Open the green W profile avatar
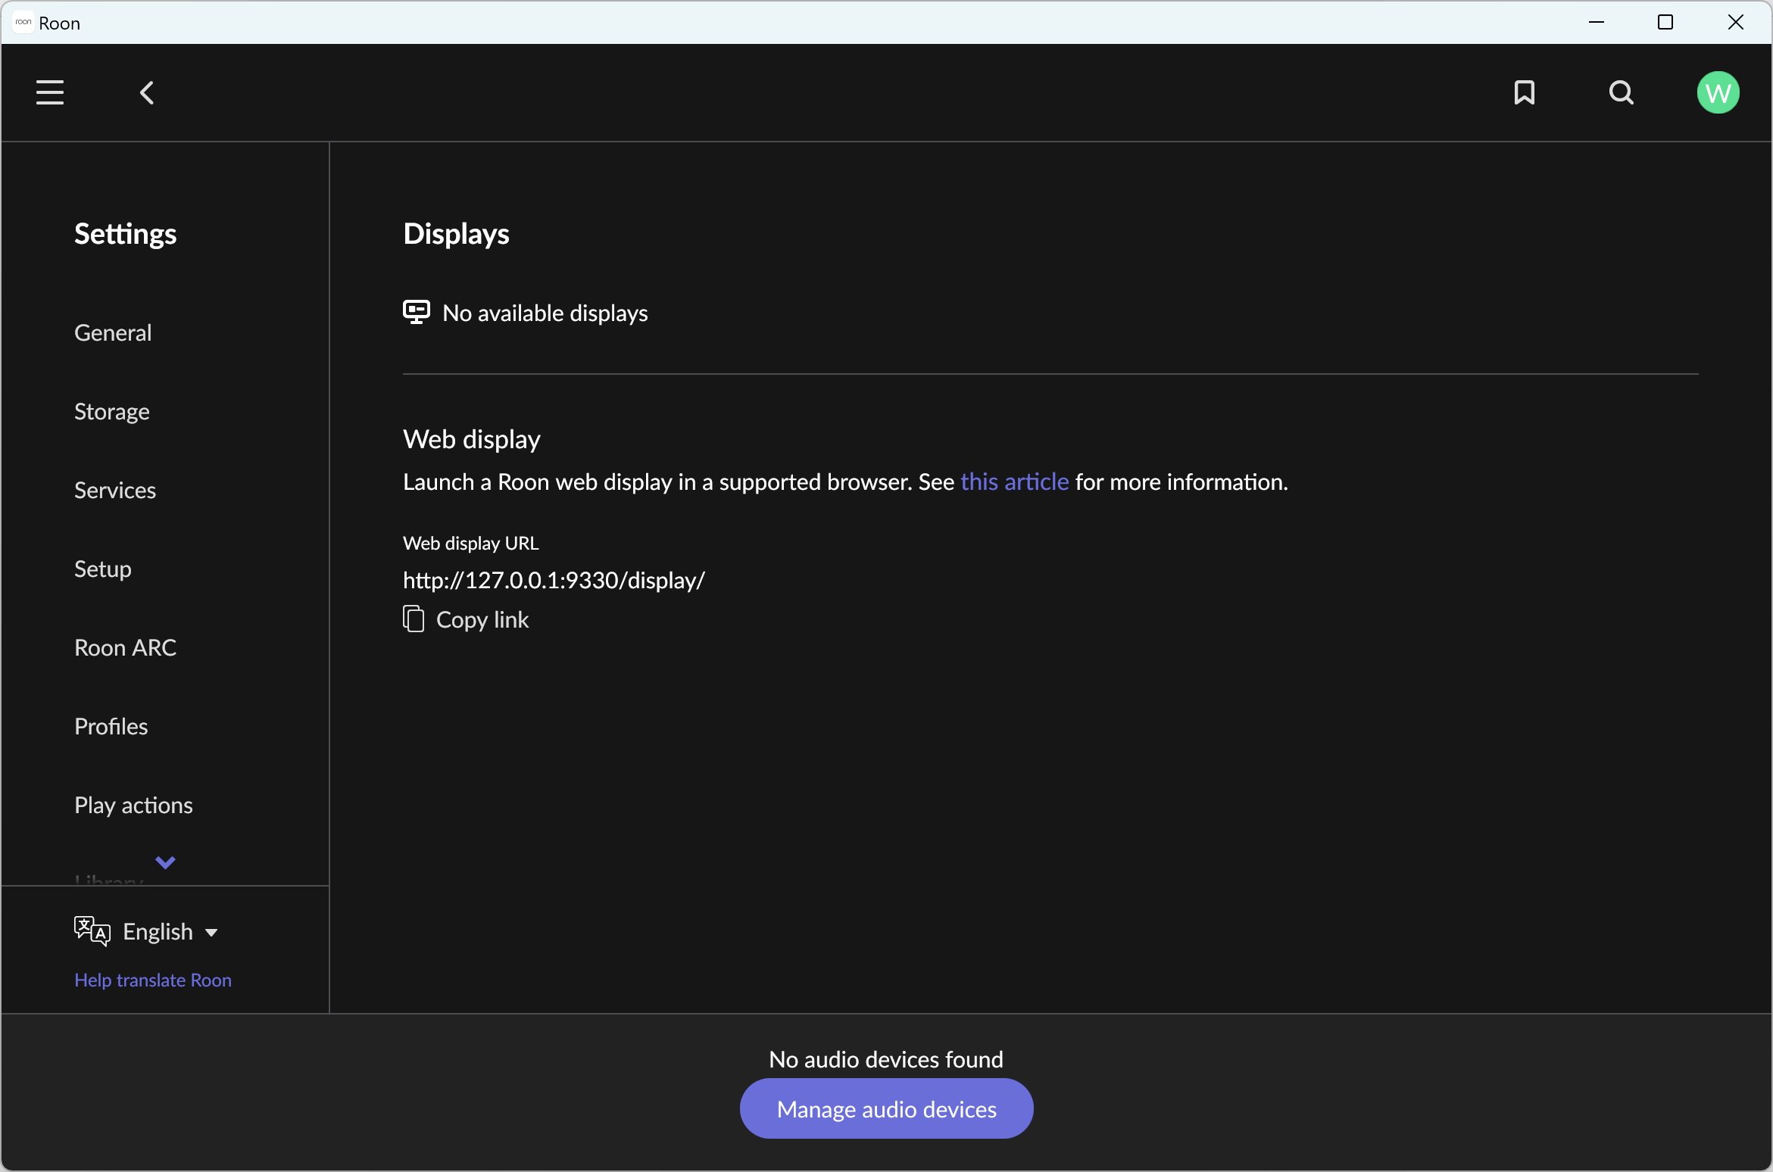The width and height of the screenshot is (1773, 1172). tap(1718, 92)
